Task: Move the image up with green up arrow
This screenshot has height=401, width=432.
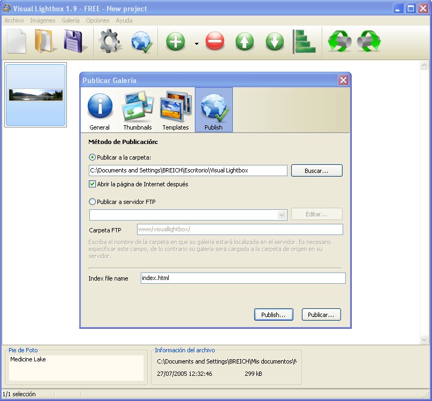Action: pos(245,42)
